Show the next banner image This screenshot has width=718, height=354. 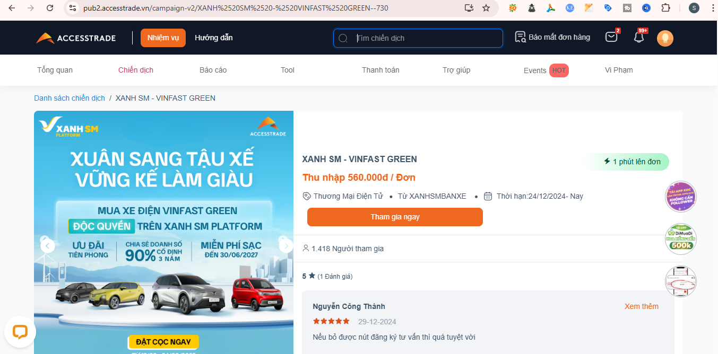pos(287,246)
